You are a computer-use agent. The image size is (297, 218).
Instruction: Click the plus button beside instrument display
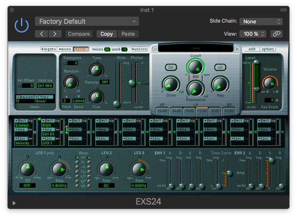237,49
